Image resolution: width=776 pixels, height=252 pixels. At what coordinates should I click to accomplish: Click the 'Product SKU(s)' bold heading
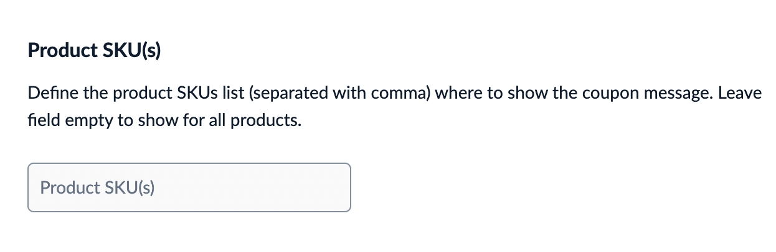point(94,51)
